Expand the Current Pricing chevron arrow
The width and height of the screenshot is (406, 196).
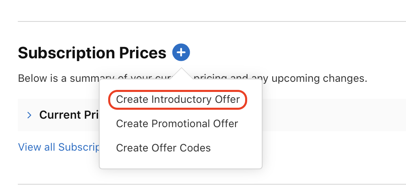click(x=29, y=115)
